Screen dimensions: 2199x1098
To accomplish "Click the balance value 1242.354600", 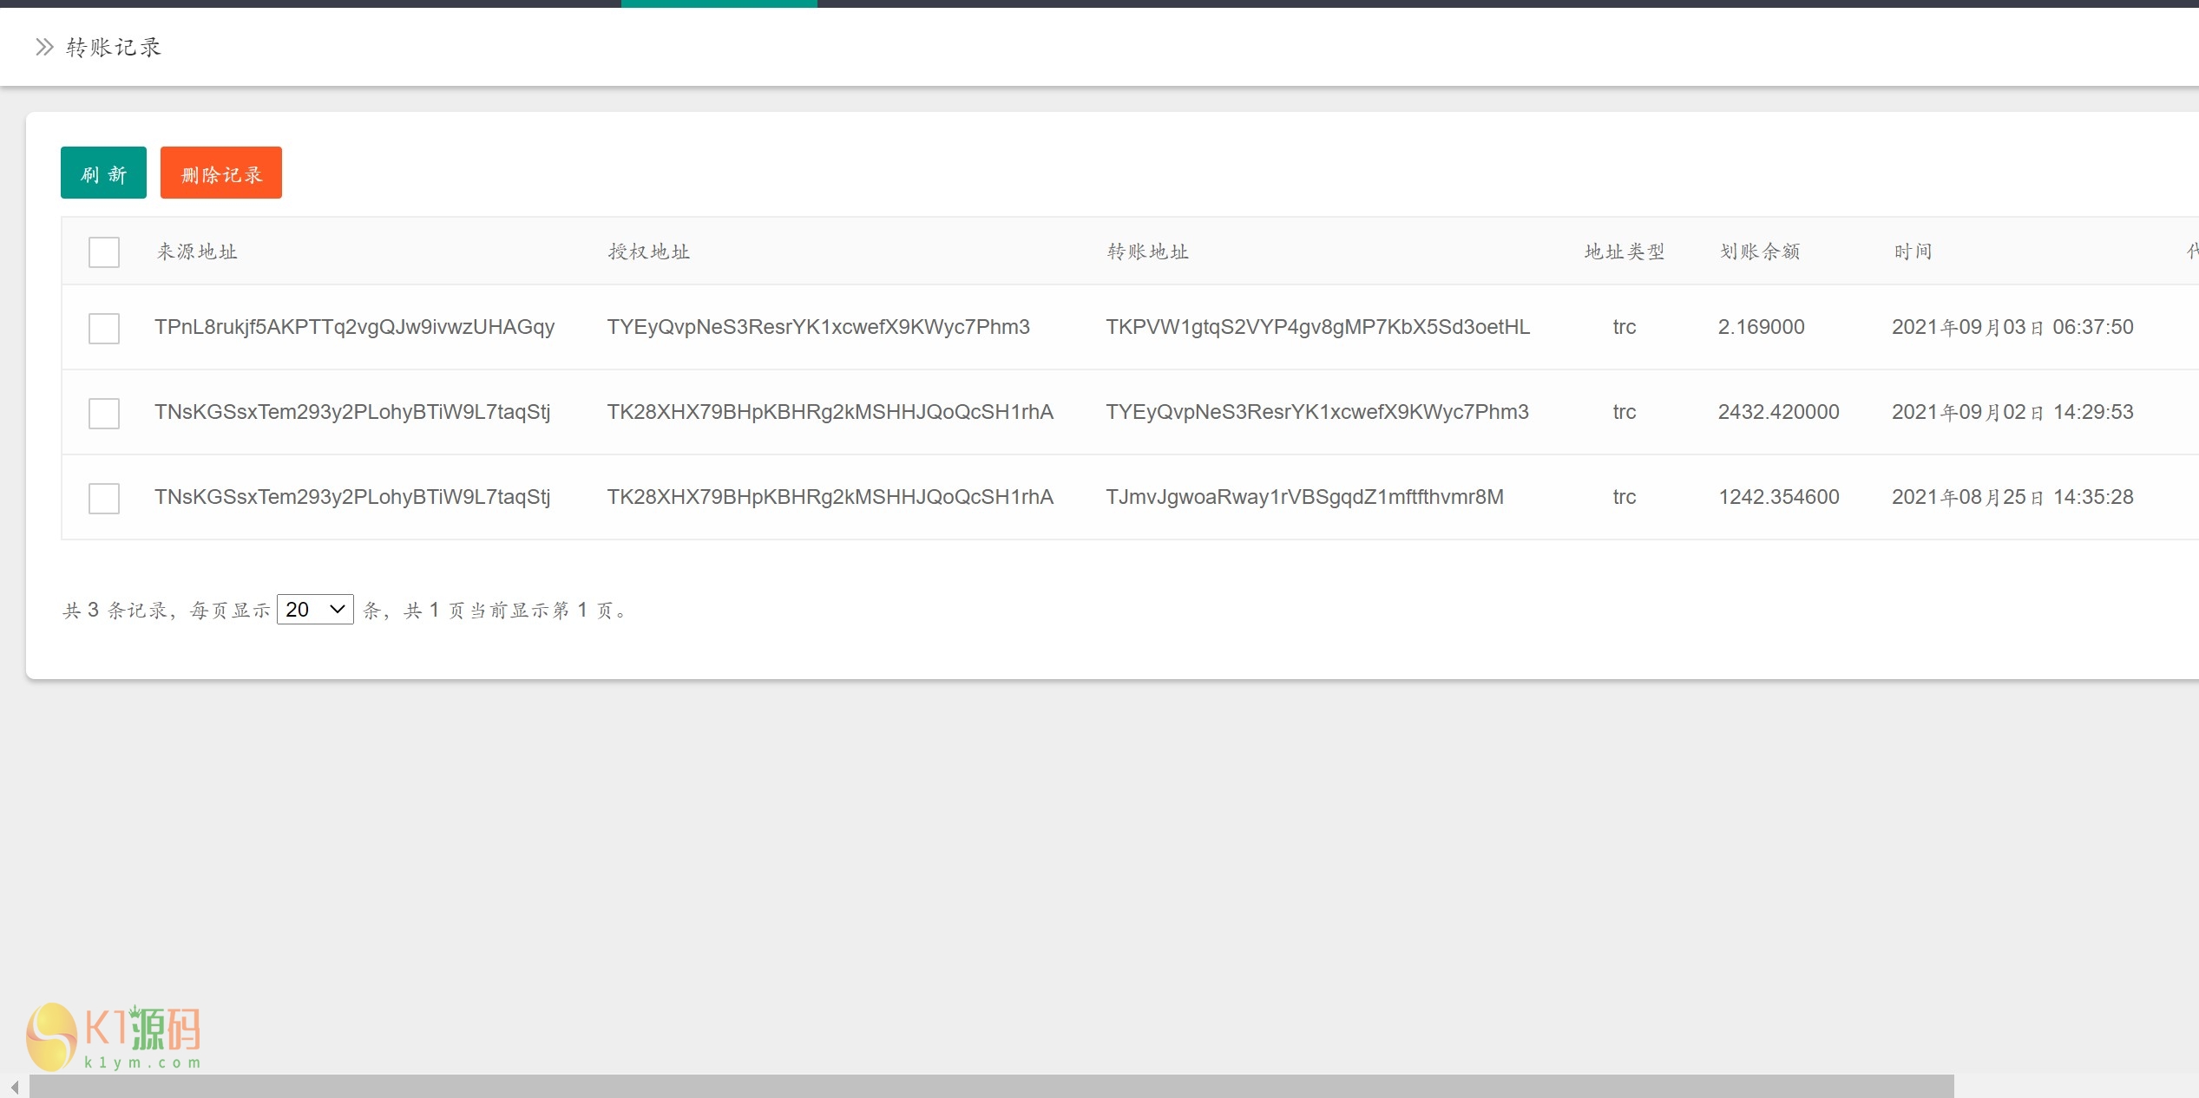I will [1779, 497].
